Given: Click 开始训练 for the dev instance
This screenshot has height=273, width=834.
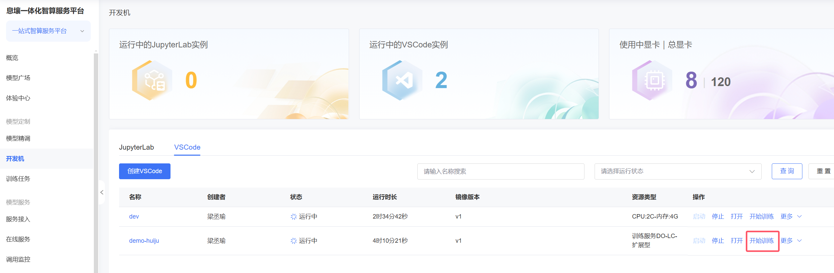Looking at the screenshot, I should point(762,217).
